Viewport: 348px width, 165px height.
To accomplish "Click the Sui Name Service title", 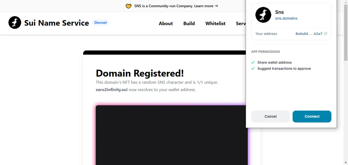I will click(x=57, y=23).
